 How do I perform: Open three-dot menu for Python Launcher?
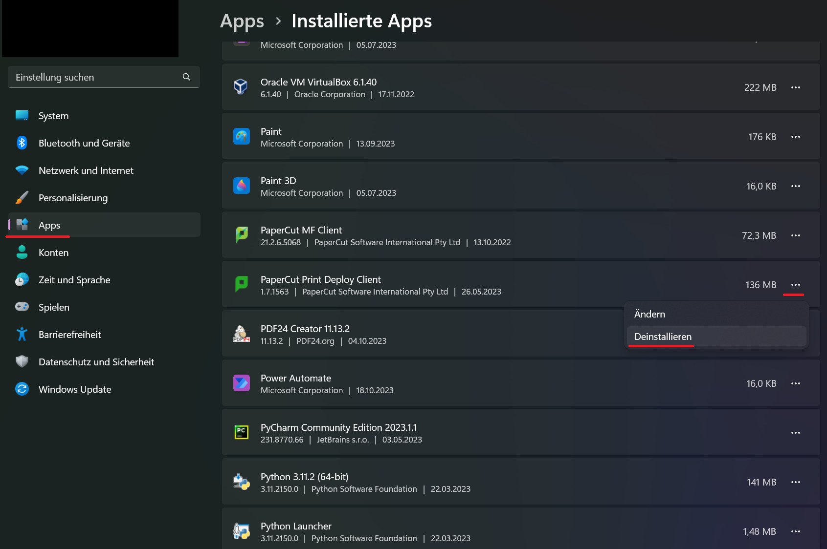point(796,531)
